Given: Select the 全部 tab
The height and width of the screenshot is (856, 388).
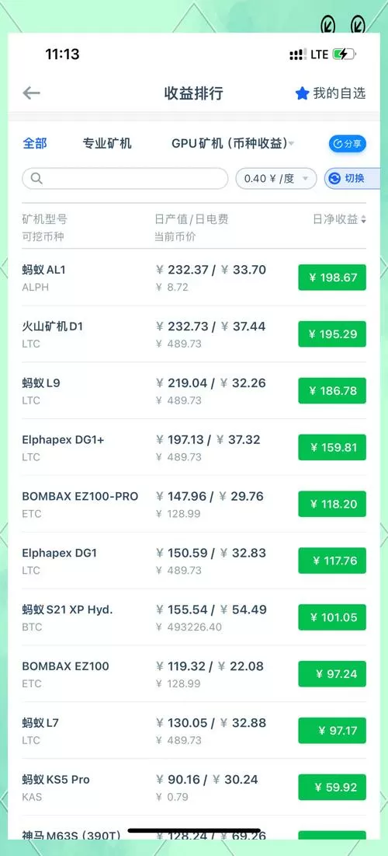Looking at the screenshot, I should 34,143.
